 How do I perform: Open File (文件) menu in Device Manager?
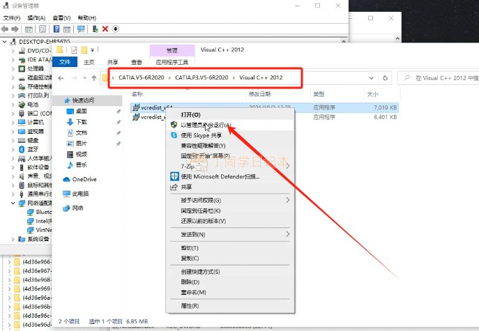[x=12, y=18]
